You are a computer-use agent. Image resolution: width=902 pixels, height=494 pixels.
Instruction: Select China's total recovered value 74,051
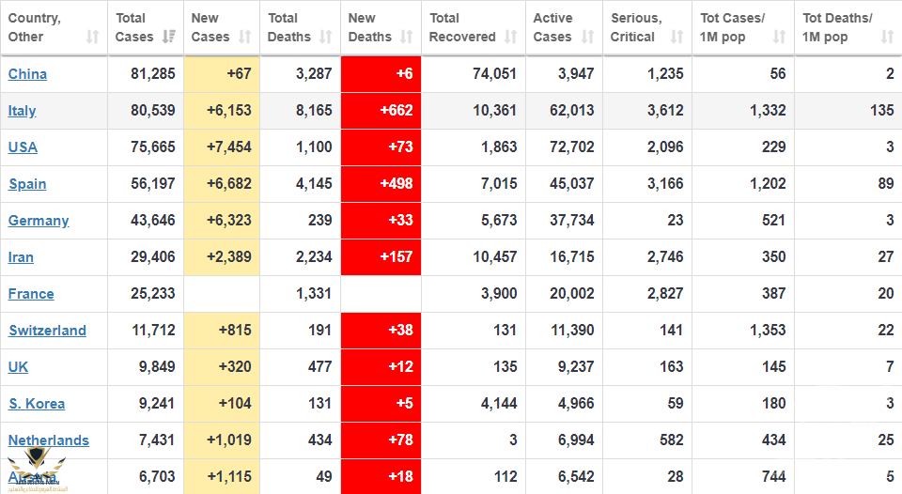(495, 73)
